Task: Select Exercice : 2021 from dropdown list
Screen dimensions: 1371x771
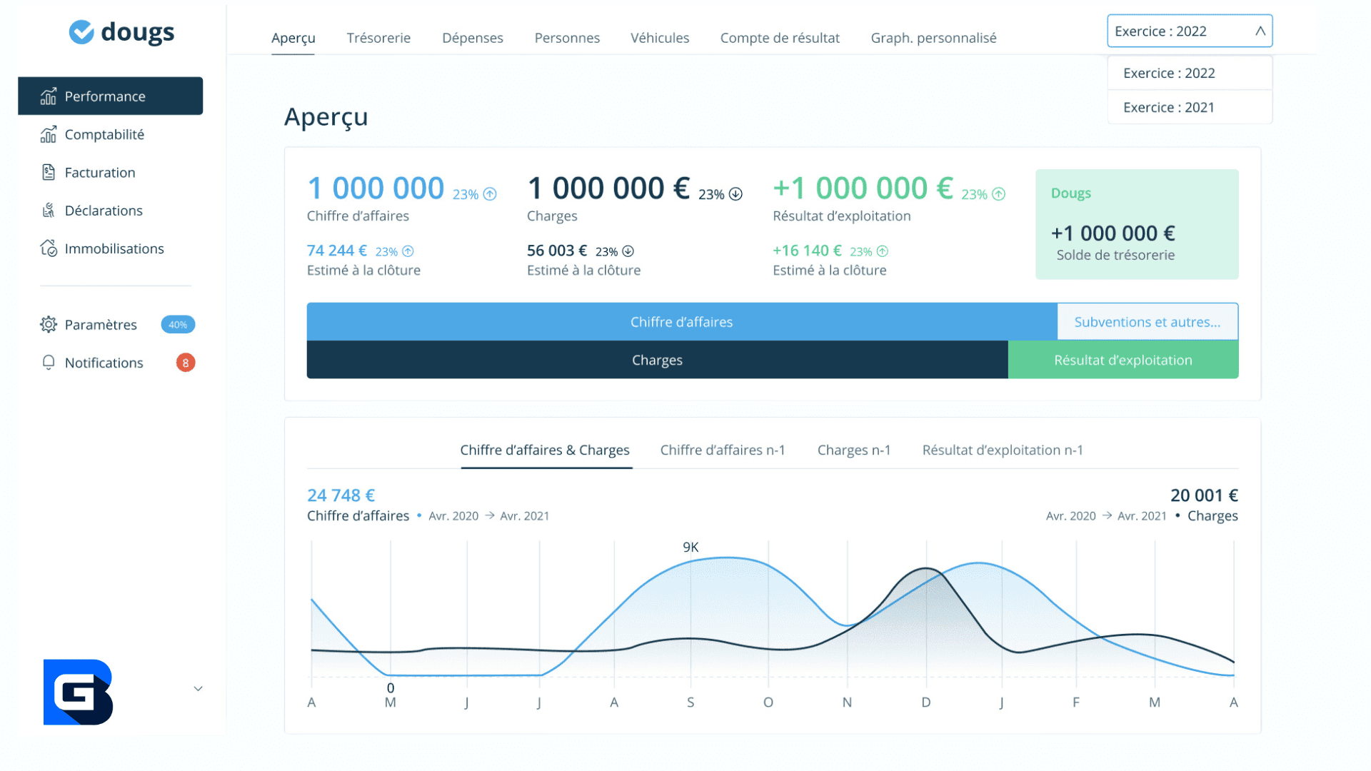Action: tap(1168, 107)
